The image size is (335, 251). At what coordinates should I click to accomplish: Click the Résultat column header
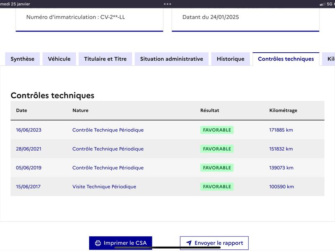(x=210, y=110)
